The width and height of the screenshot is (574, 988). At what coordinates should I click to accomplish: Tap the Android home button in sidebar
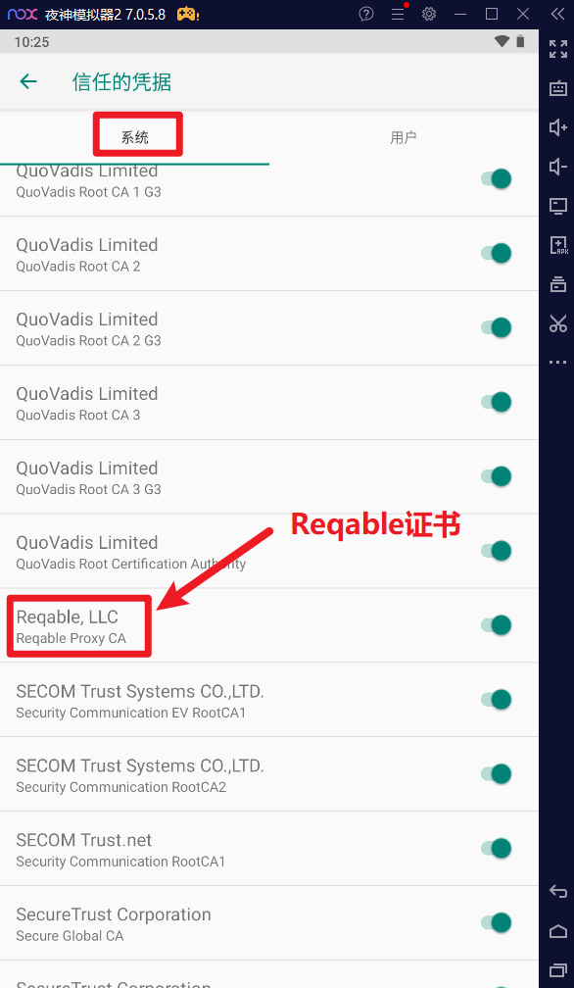(x=557, y=930)
